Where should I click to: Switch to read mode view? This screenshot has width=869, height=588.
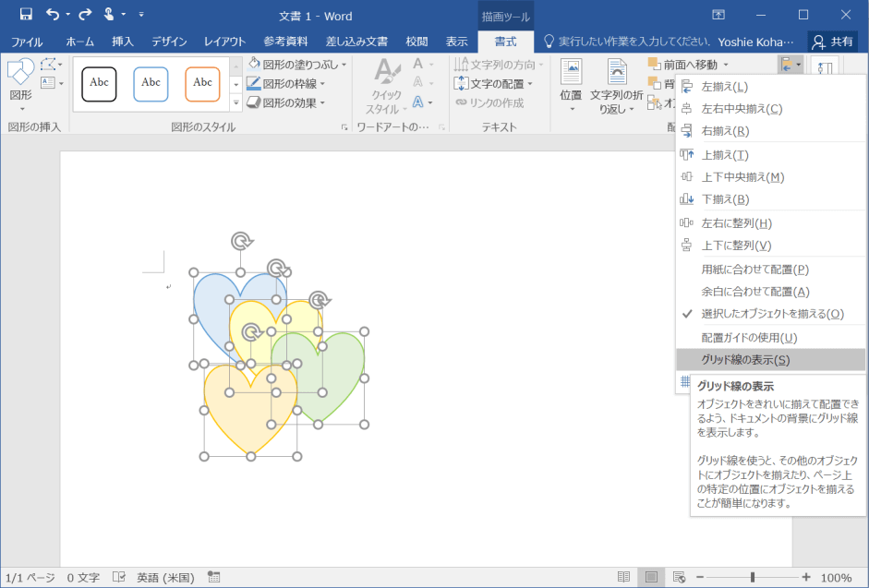tap(623, 577)
